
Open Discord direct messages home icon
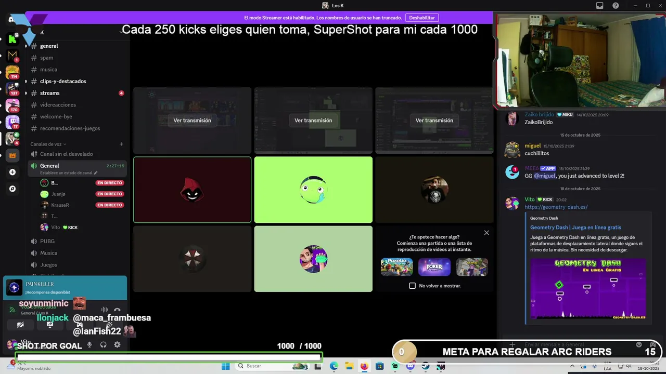[x=11, y=20]
